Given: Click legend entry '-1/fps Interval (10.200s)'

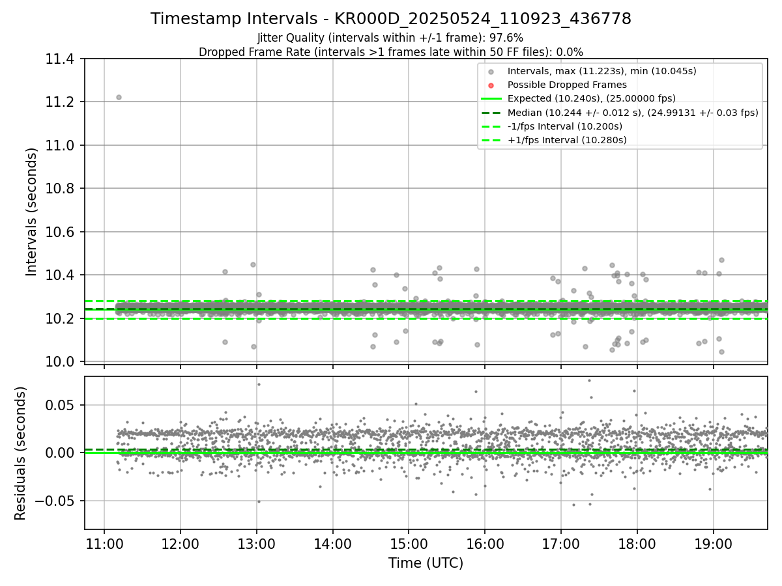Looking at the screenshot, I should pyautogui.click(x=565, y=126).
